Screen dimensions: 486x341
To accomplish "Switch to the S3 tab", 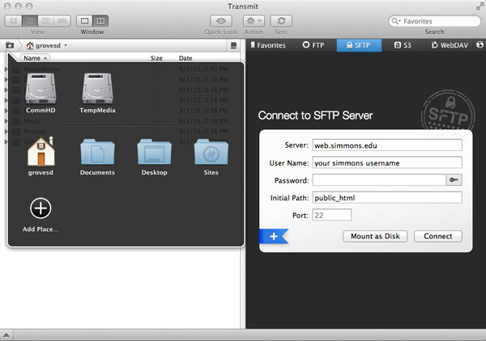I will point(403,45).
